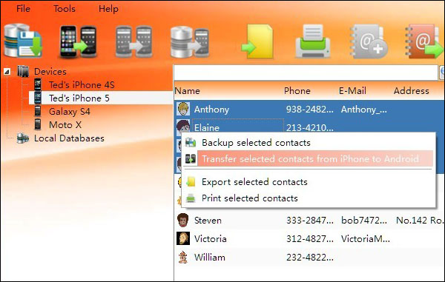Open Local Databases in the tree
The height and width of the screenshot is (282, 445).
click(69, 138)
